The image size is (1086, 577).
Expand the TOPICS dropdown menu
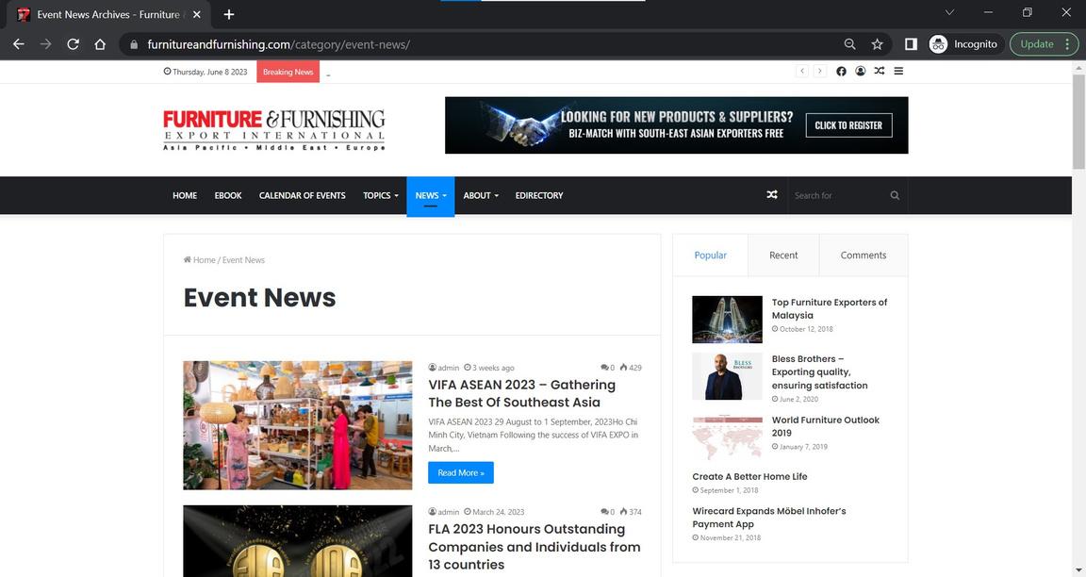(380, 195)
